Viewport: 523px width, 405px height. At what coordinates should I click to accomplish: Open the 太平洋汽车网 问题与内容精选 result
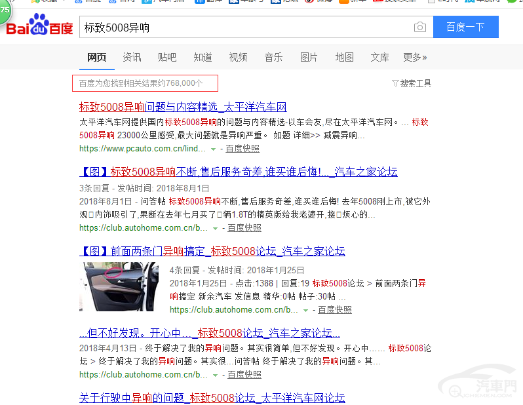click(183, 107)
